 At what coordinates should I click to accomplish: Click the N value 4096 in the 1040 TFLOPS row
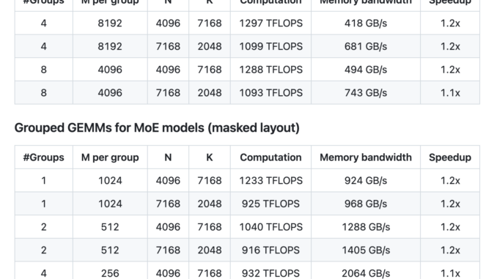pyautogui.click(x=168, y=227)
